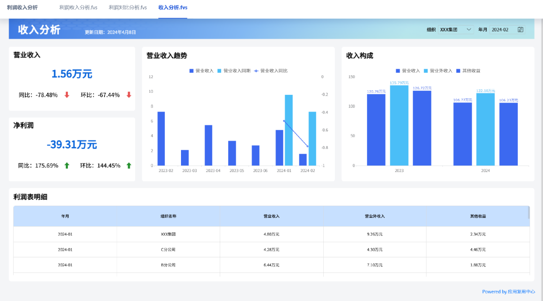
Task: Open the calendar icon in 年月 field
Action: coord(520,30)
